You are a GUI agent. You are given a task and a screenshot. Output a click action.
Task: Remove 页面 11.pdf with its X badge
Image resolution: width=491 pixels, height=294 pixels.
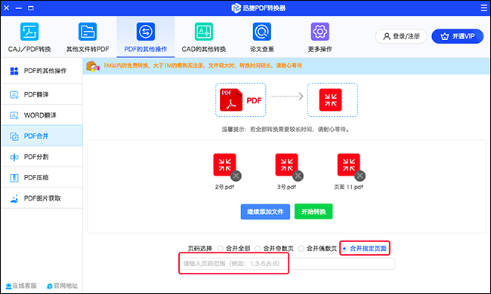coord(360,176)
